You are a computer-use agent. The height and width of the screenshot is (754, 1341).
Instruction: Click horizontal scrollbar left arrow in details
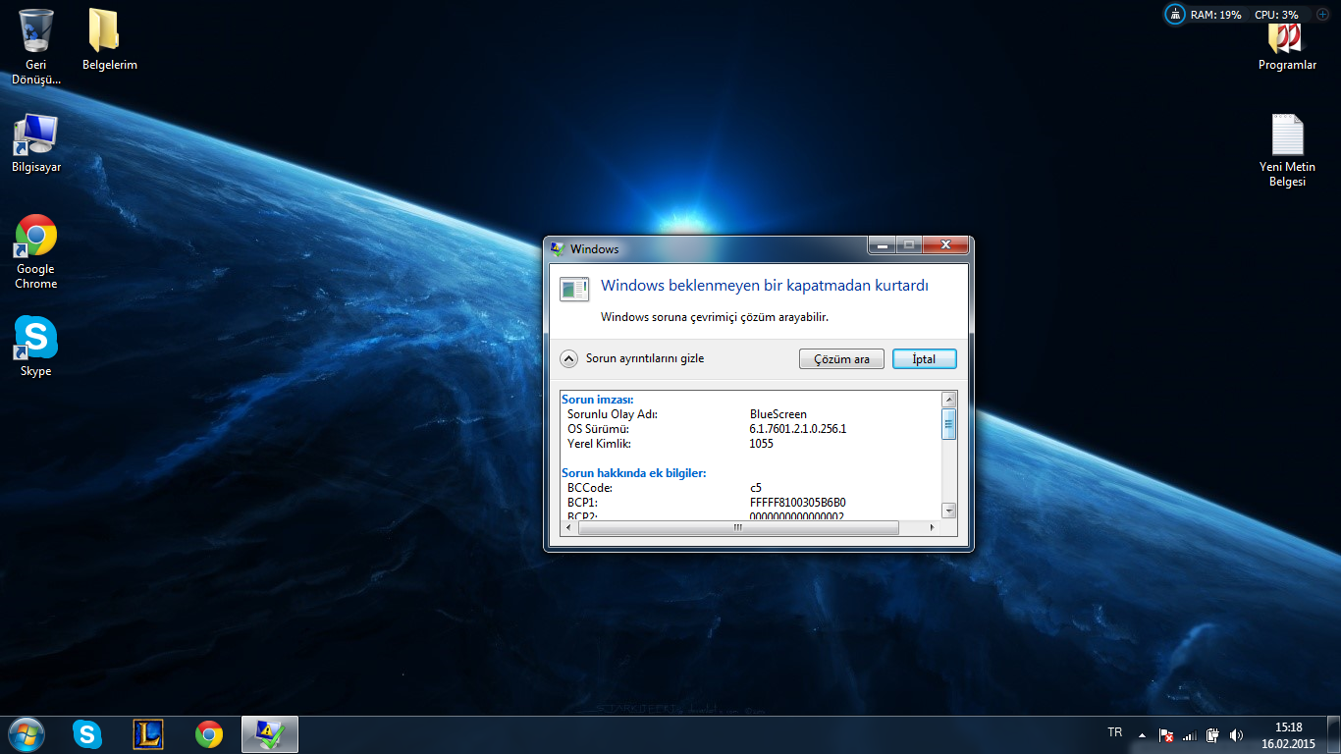coord(569,527)
